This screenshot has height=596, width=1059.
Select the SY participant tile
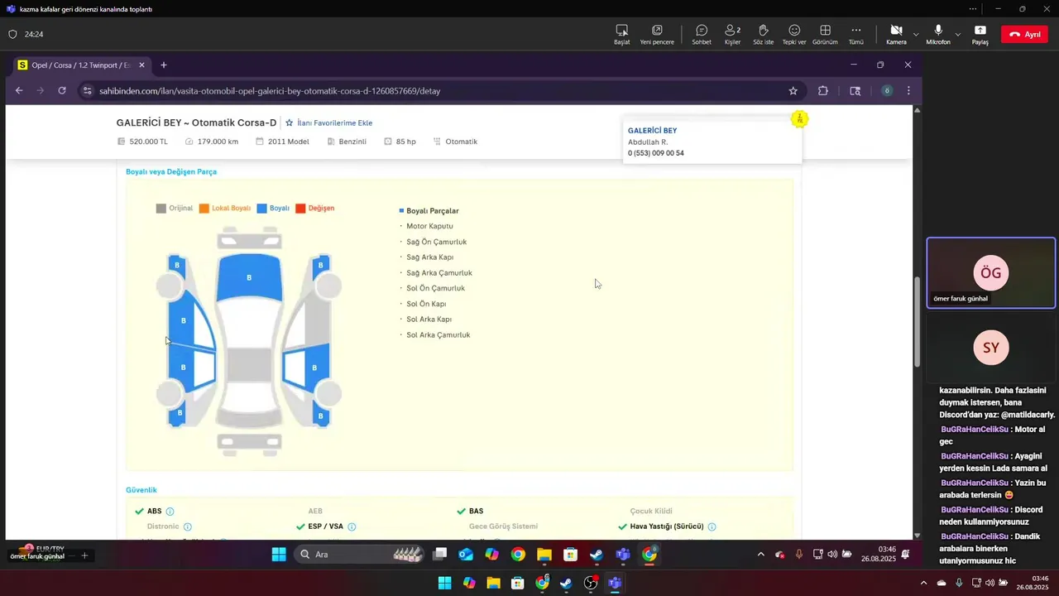pyautogui.click(x=991, y=348)
